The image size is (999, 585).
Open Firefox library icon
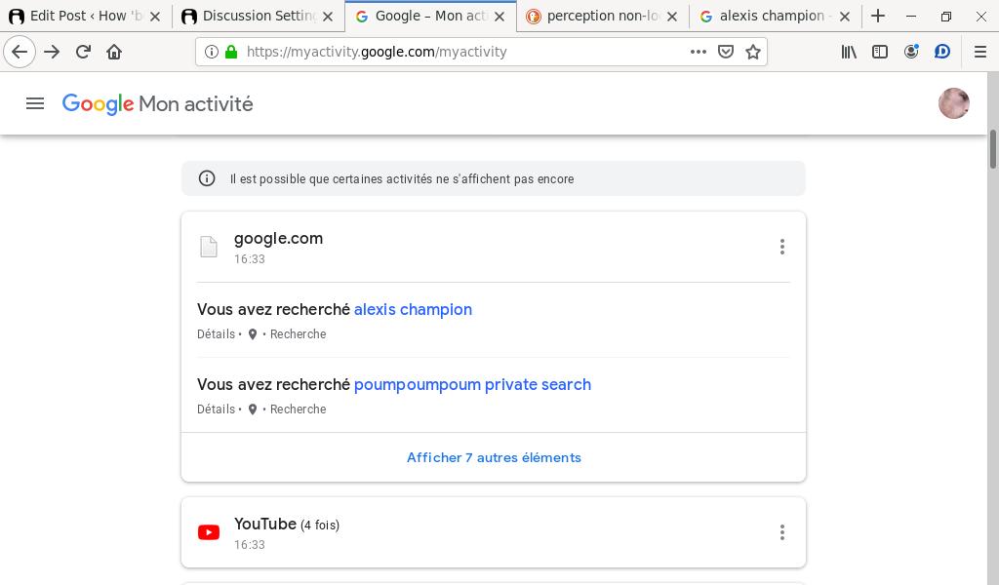[849, 52]
